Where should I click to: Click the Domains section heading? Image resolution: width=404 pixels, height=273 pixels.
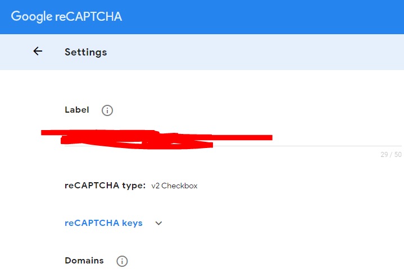(84, 261)
